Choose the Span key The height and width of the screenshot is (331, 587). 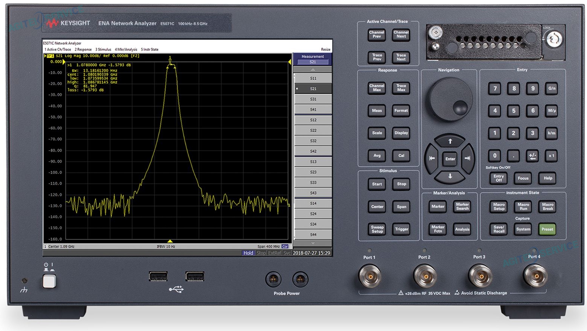(401, 207)
